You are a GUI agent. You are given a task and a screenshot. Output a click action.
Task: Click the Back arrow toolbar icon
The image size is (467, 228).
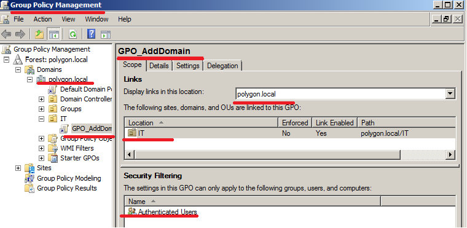tap(6, 34)
